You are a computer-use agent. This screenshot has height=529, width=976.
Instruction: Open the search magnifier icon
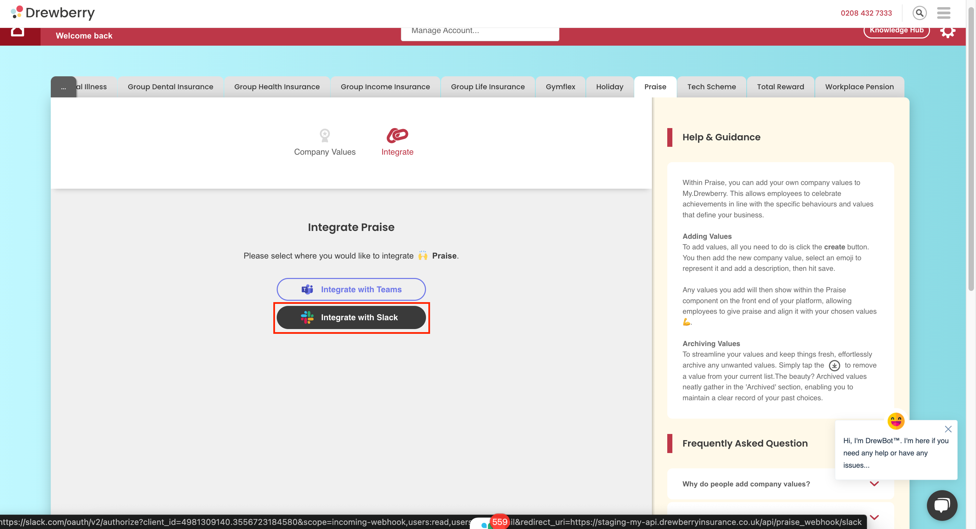pyautogui.click(x=919, y=13)
